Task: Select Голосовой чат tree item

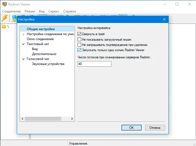Action: click(x=38, y=59)
